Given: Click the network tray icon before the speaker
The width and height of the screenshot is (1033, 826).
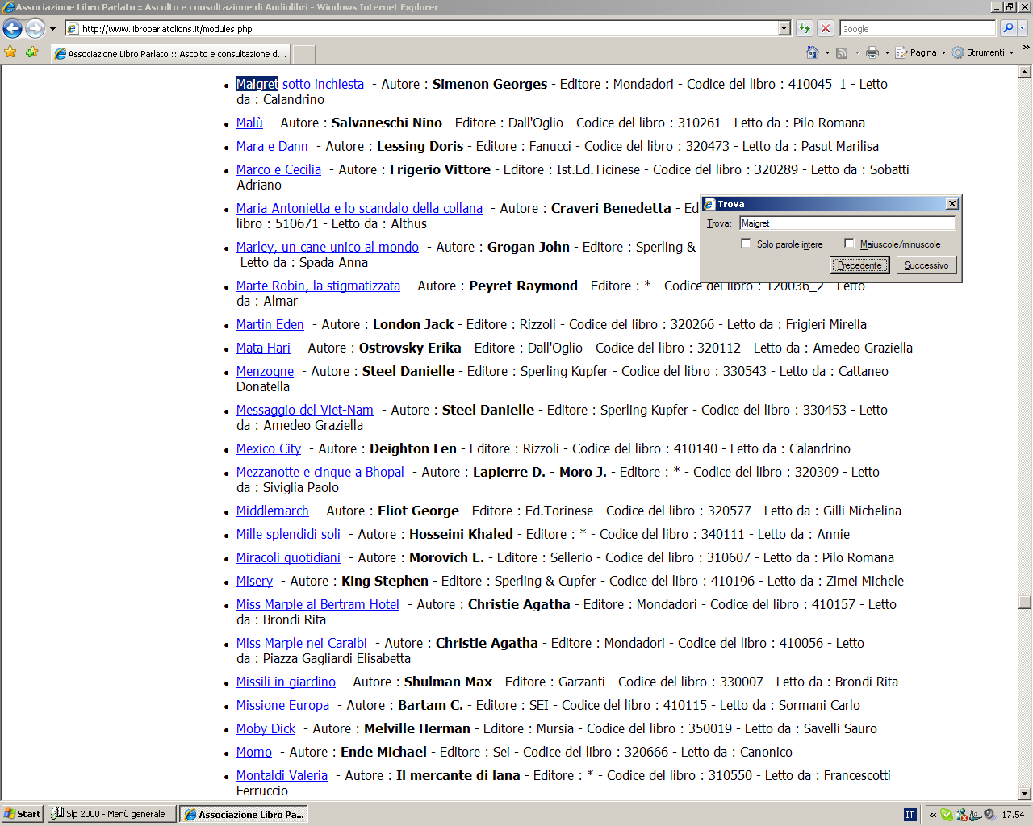Looking at the screenshot, I should [x=976, y=815].
